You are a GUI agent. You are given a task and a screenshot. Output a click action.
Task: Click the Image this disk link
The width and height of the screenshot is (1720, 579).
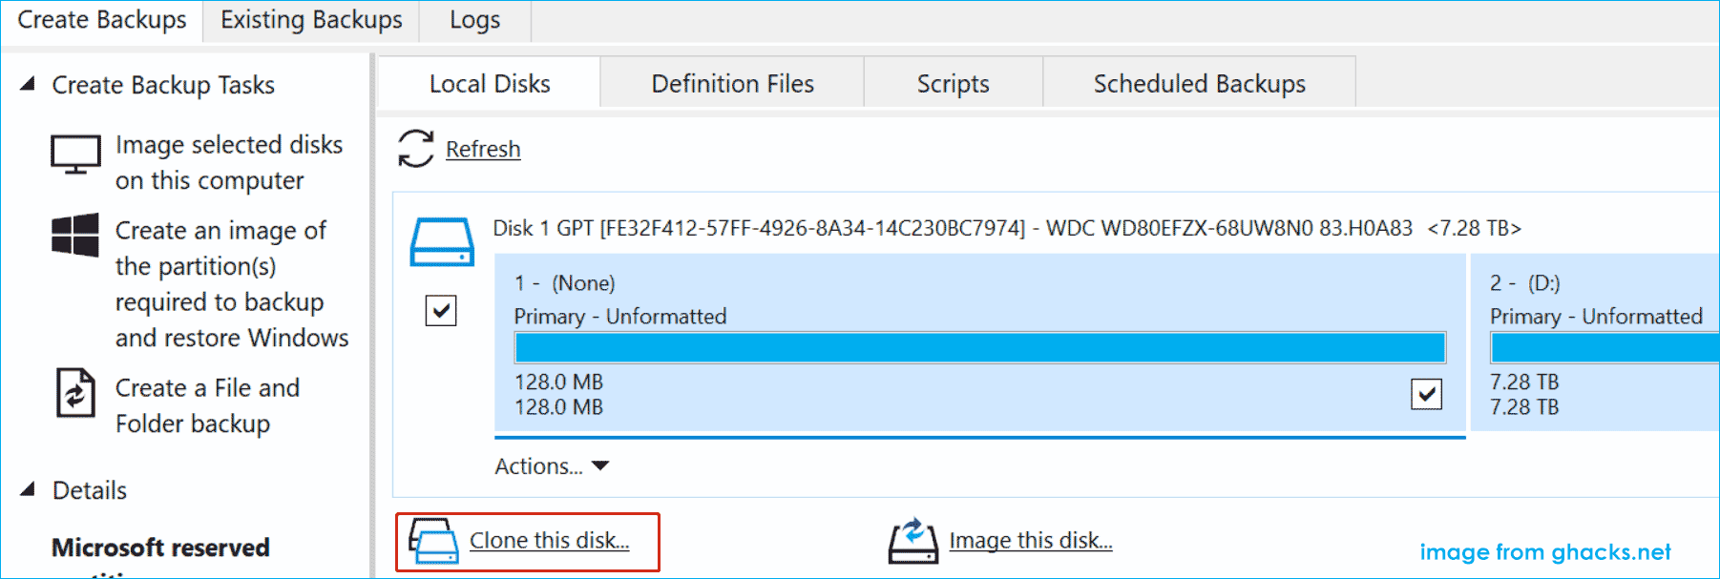[1031, 541]
